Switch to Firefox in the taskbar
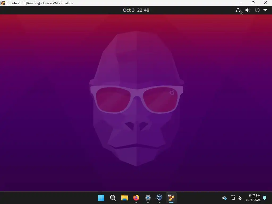The width and height of the screenshot is (272, 204). tap(136, 198)
